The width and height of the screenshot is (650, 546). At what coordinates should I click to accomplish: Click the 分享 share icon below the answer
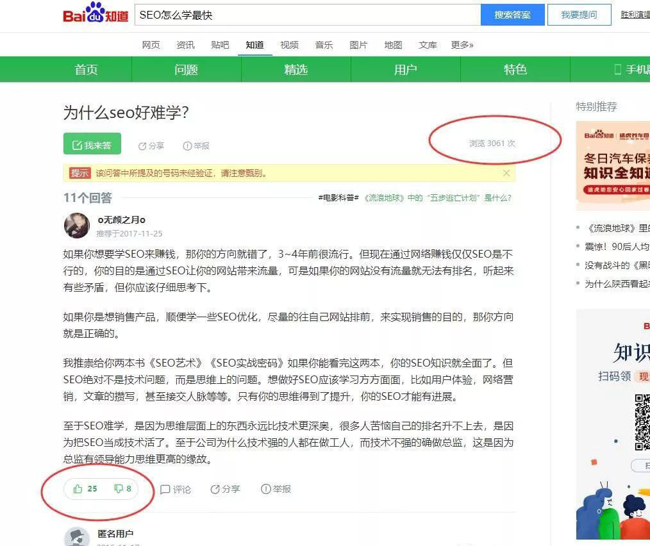215,490
